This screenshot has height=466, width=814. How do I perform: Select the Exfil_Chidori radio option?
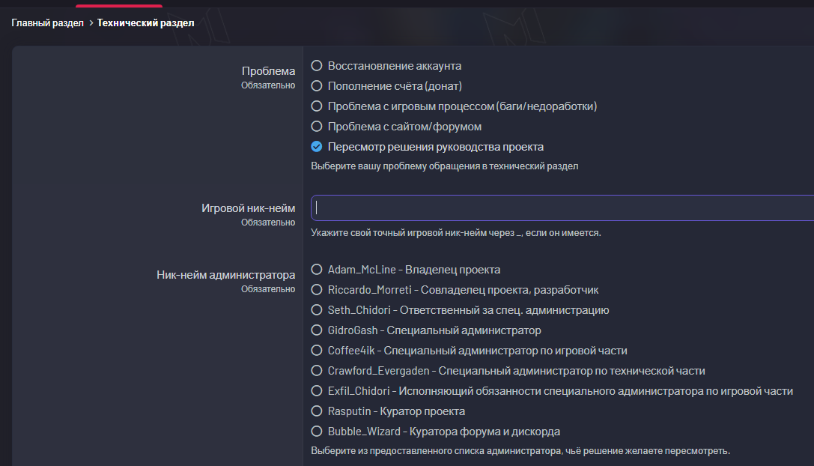point(317,391)
